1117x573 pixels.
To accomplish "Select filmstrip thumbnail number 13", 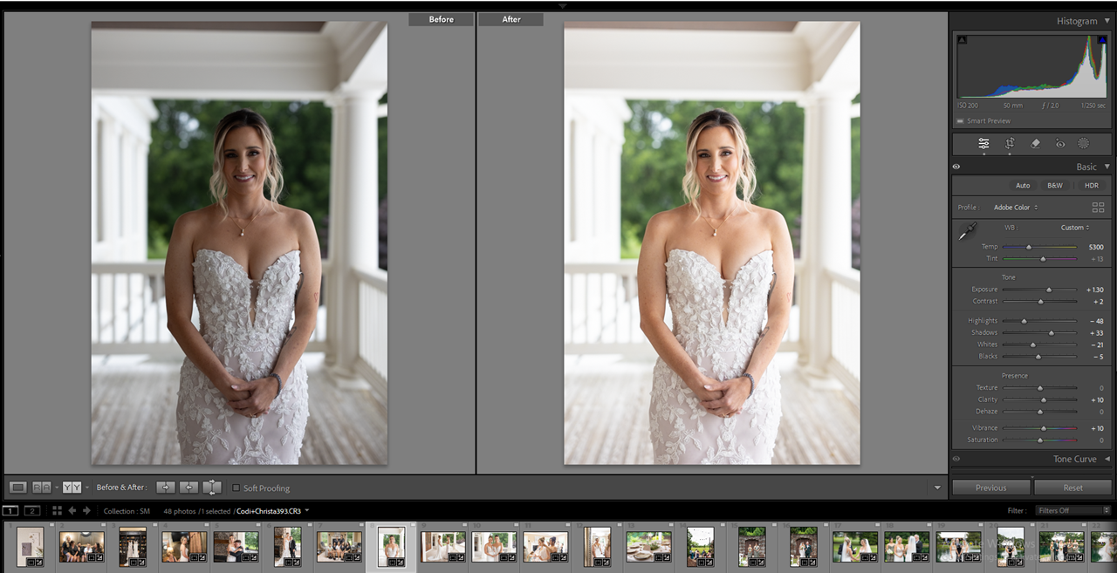I will (x=648, y=547).
